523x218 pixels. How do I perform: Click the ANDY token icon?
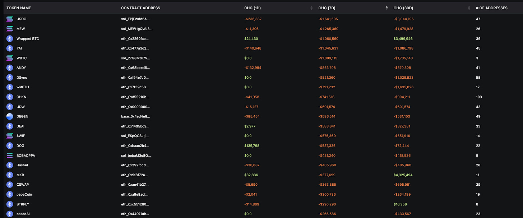[10, 68]
